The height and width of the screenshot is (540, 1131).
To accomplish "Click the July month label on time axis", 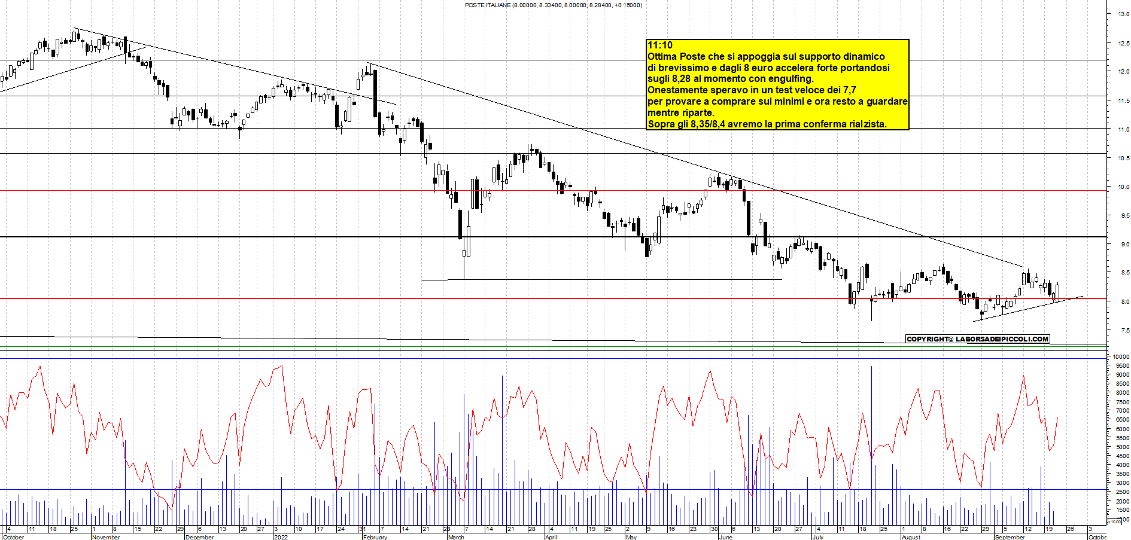I will tap(817, 536).
